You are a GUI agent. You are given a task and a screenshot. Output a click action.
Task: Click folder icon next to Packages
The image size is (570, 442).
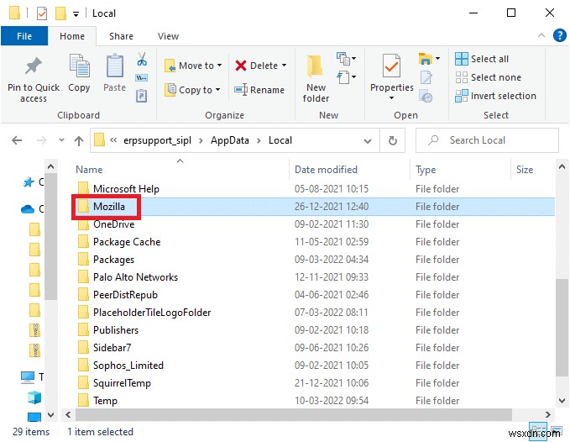83,259
